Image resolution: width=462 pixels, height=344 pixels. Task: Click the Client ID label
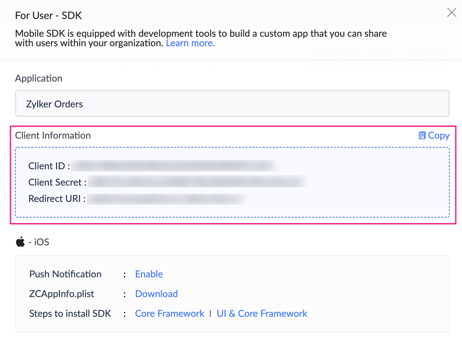[49, 166]
